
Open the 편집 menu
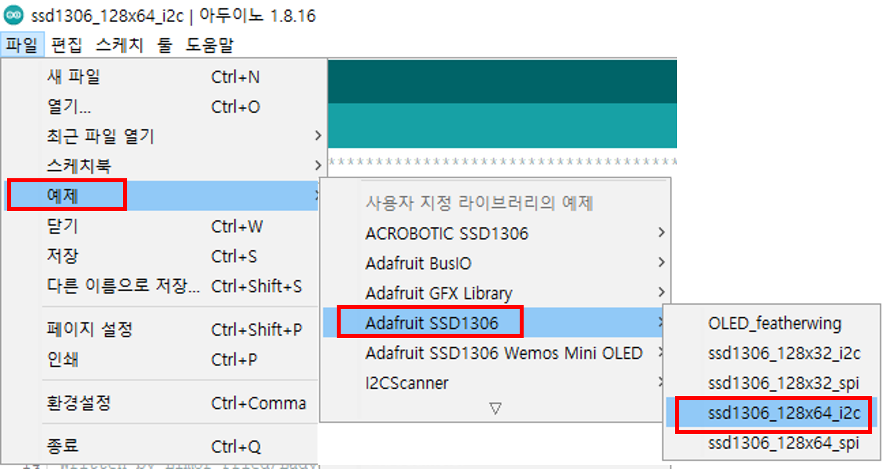click(x=66, y=45)
